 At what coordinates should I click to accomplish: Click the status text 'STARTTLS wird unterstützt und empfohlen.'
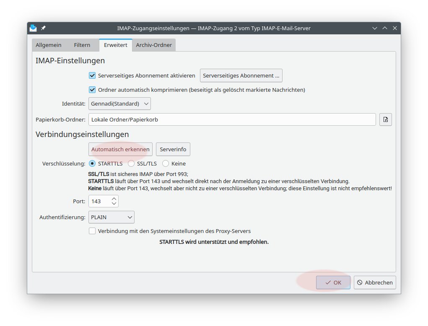pyautogui.click(x=214, y=242)
